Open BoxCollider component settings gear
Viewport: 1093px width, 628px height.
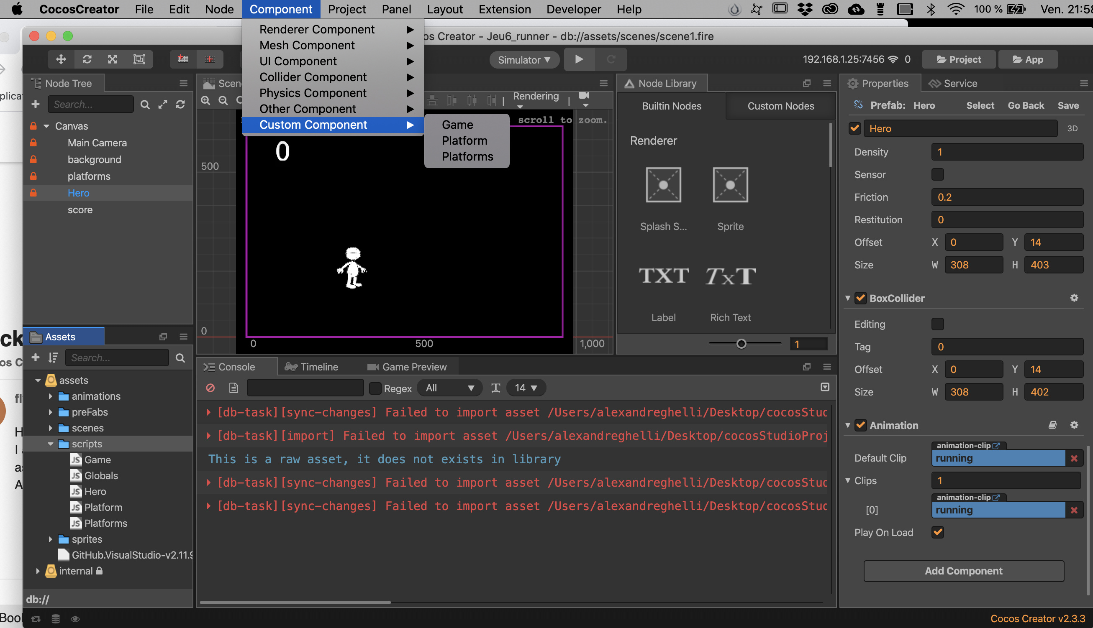click(x=1074, y=298)
